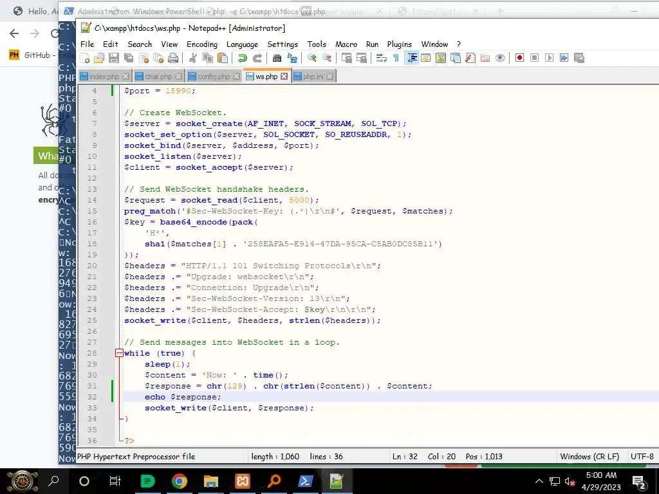Click the Stop Recording macro button
659x494 pixels.
point(534,58)
